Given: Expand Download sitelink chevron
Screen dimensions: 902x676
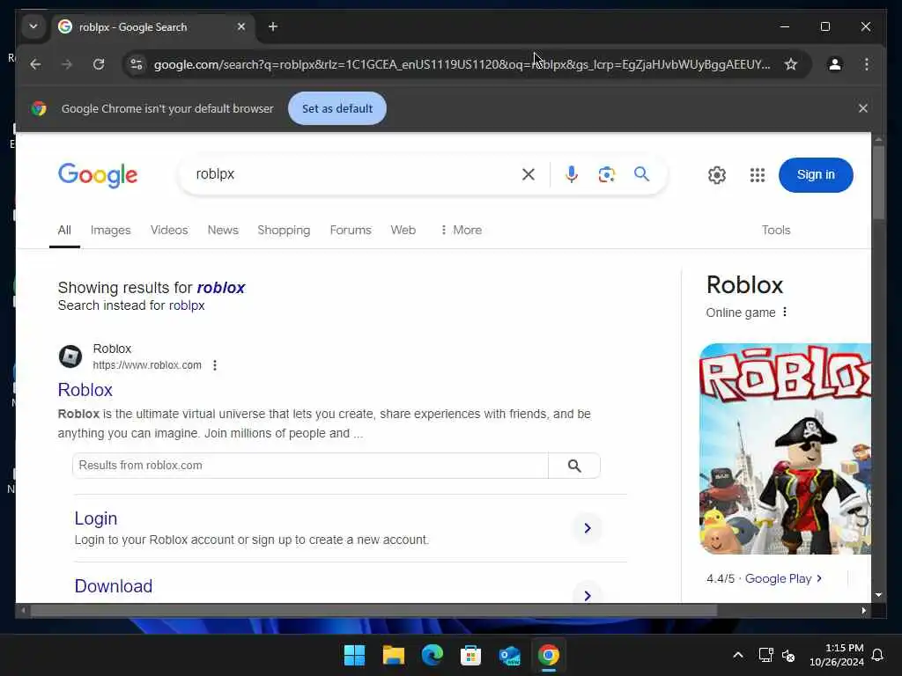Looking at the screenshot, I should [x=588, y=594].
